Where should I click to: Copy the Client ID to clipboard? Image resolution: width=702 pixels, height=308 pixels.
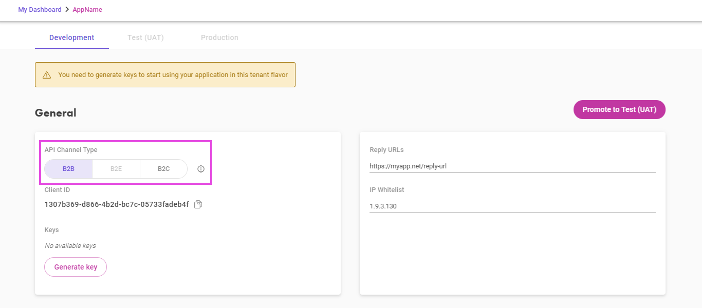click(x=198, y=204)
